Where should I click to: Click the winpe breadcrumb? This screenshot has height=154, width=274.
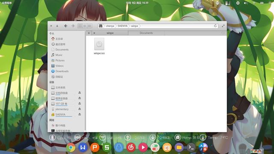pos(134,26)
